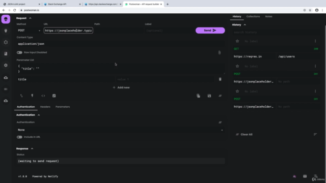The image size is (326, 183).
Task: Switch to the JSON AJAX project browser tab
Action: pyautogui.click(x=21, y=4)
